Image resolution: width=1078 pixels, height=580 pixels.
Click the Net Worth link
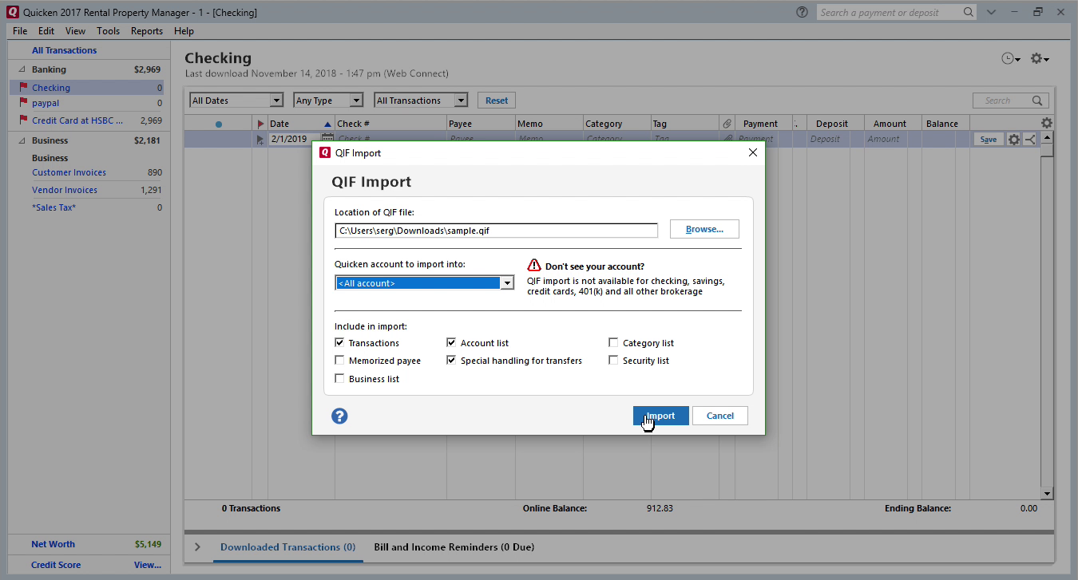tap(53, 544)
